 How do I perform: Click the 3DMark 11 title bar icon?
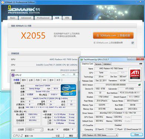tap(3, 2)
